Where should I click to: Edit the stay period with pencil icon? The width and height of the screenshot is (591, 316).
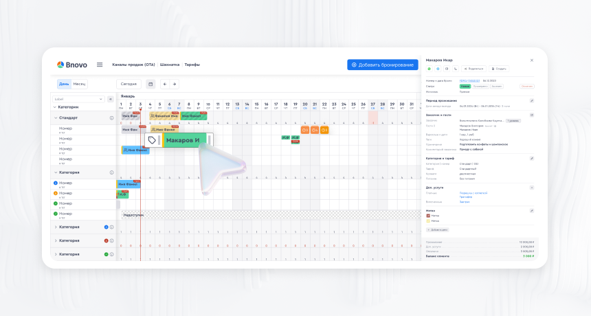[531, 101]
